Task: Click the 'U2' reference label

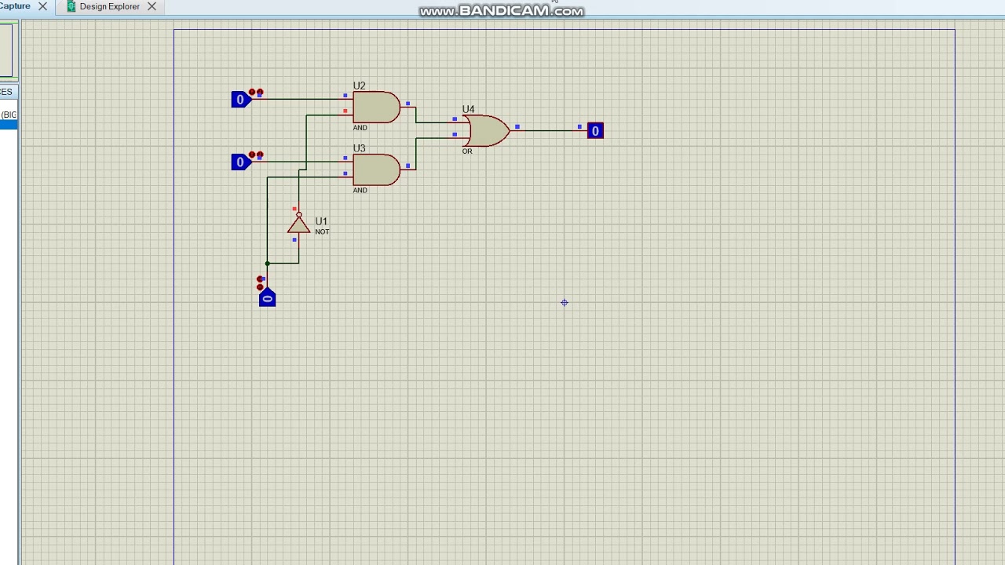Action: [359, 86]
